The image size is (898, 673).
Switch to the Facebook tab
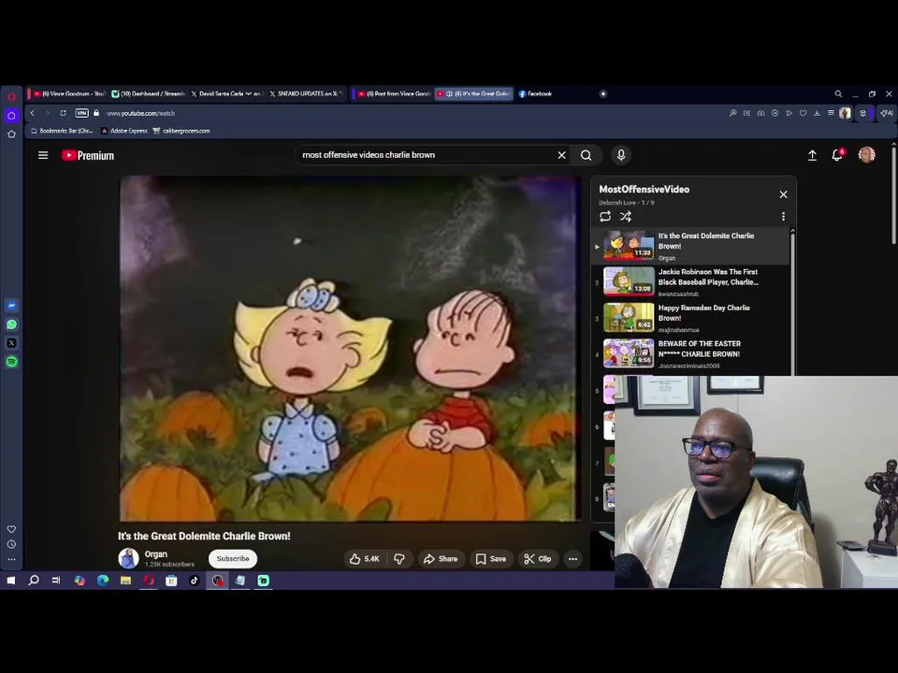click(x=535, y=93)
